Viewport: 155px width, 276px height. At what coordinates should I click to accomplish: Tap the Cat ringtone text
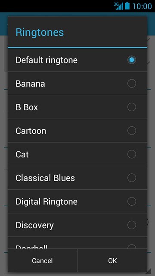pos(22,154)
